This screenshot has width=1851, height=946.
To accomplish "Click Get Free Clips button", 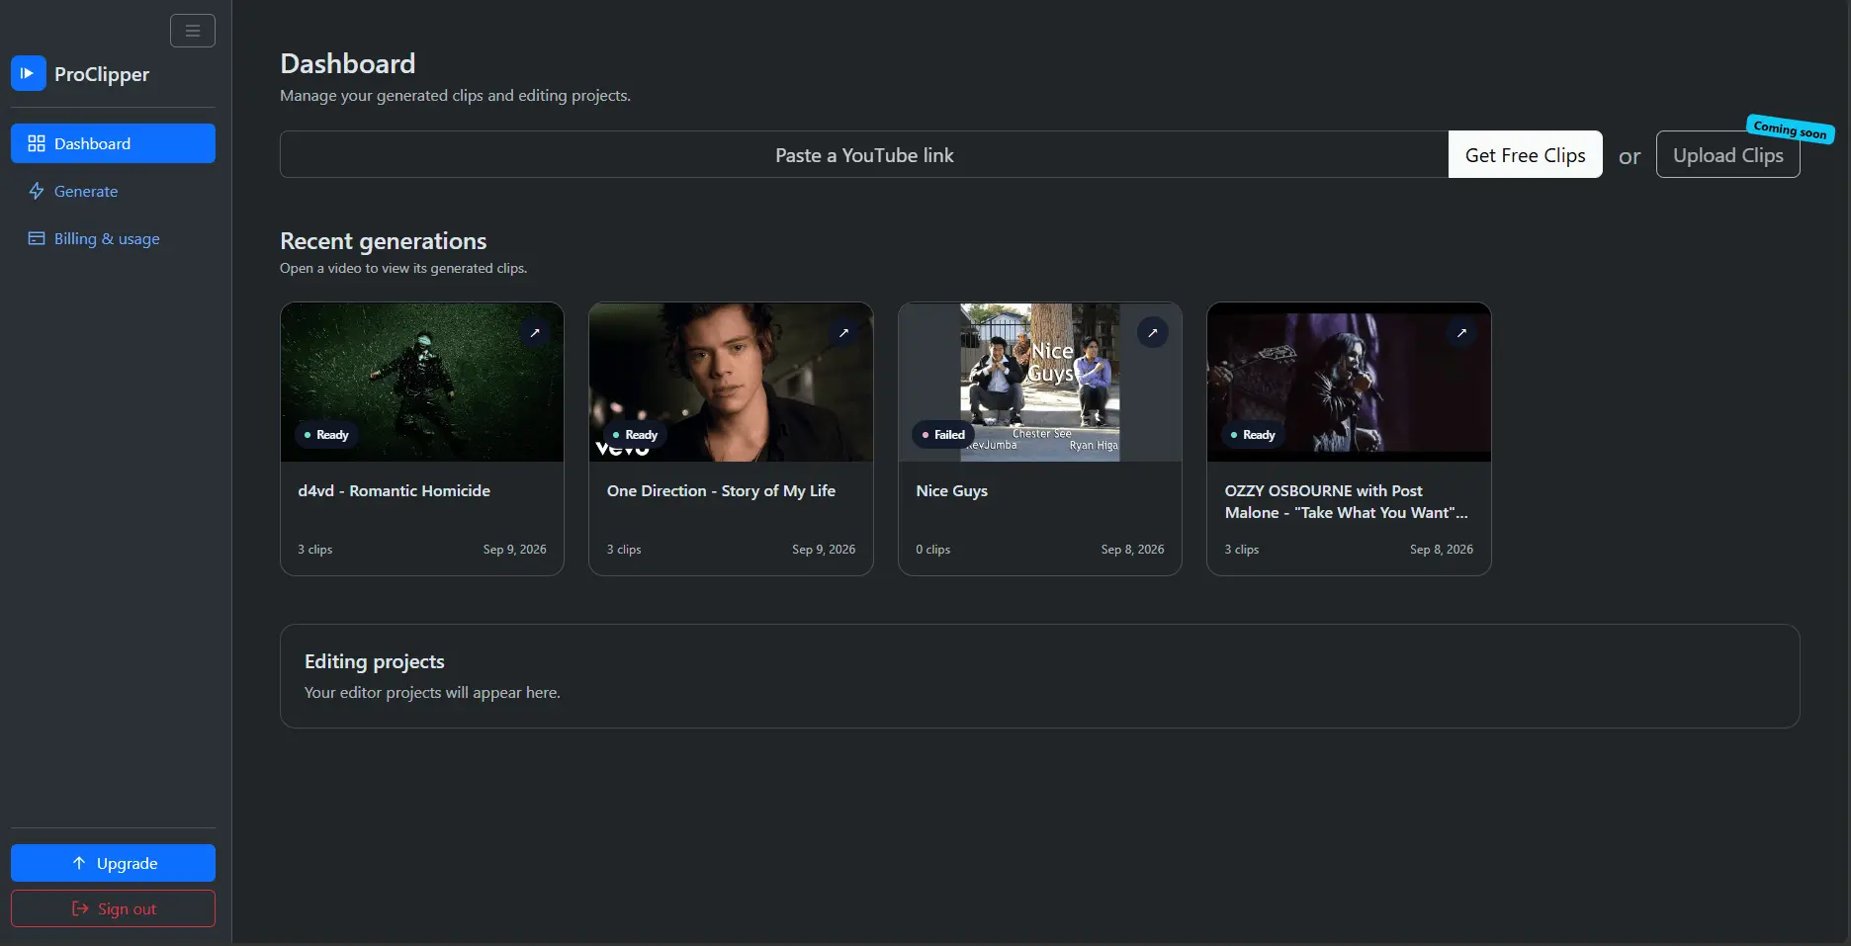I will coord(1525,154).
